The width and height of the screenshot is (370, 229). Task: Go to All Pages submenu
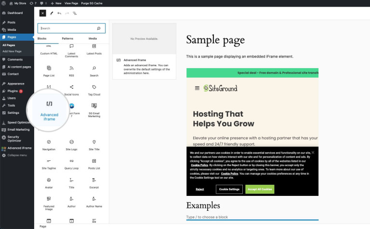coord(9,45)
